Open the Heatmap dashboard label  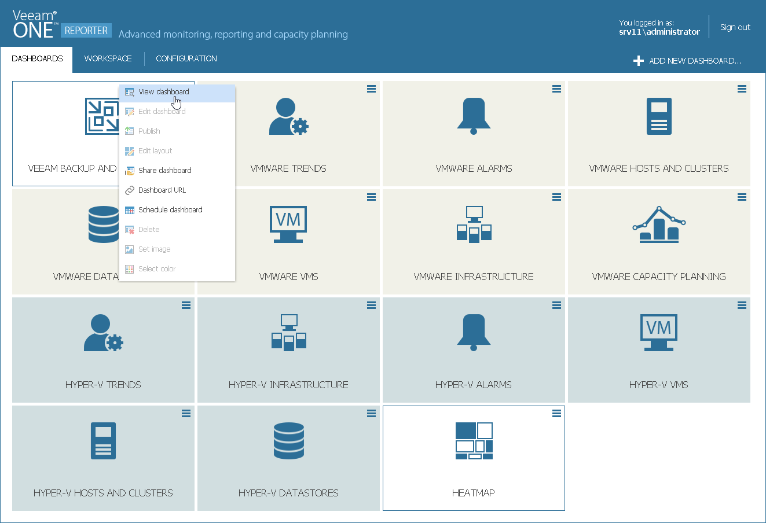pyautogui.click(x=474, y=493)
